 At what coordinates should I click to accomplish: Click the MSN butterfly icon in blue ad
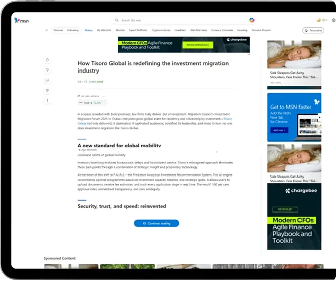point(317,102)
